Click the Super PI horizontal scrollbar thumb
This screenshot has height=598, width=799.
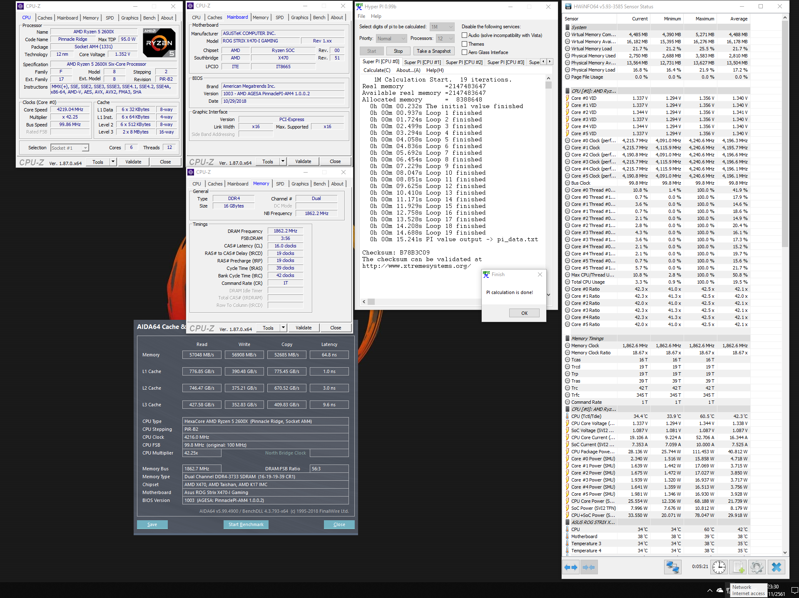click(371, 301)
